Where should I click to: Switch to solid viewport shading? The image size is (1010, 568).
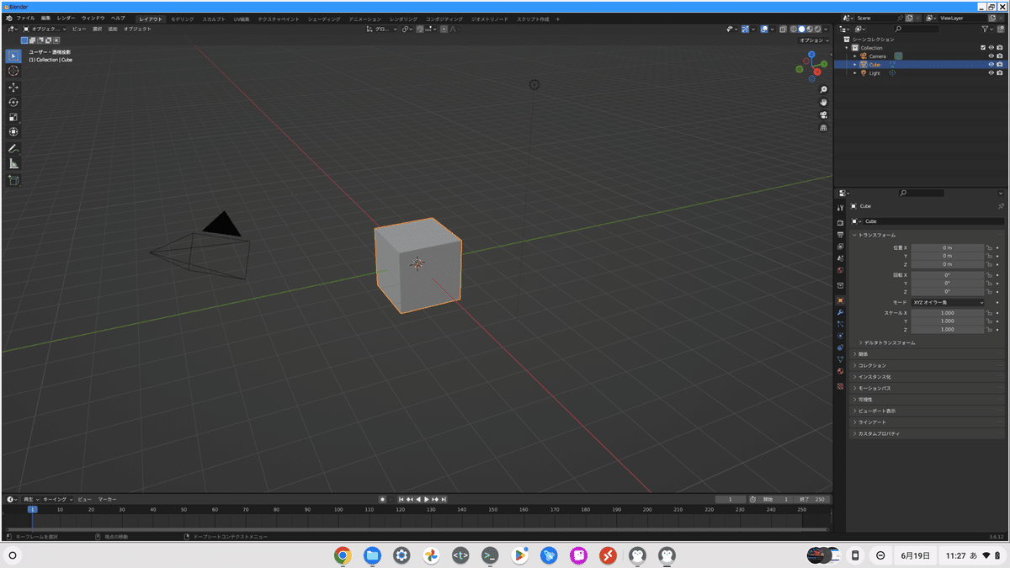coord(802,29)
